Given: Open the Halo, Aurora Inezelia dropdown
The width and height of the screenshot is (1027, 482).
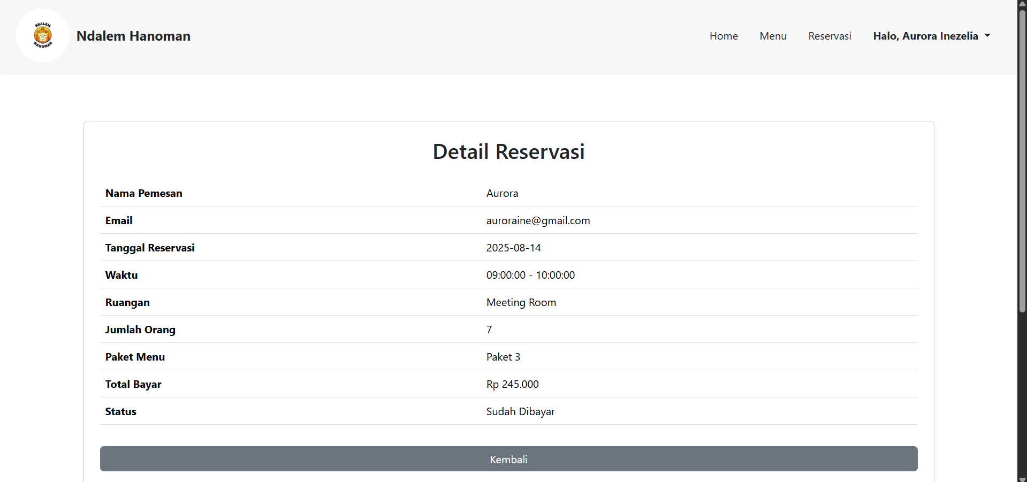Looking at the screenshot, I should coord(925,36).
